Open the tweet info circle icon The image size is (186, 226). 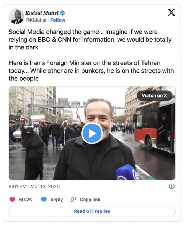[x=171, y=186]
